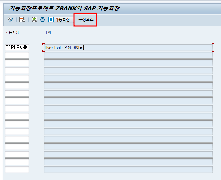Click the 'User Exit: 은행 데이터' description field
221x180 pixels.
tap(128, 48)
